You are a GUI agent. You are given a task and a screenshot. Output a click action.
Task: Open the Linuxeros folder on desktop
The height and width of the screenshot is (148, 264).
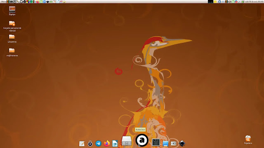coord(12,39)
